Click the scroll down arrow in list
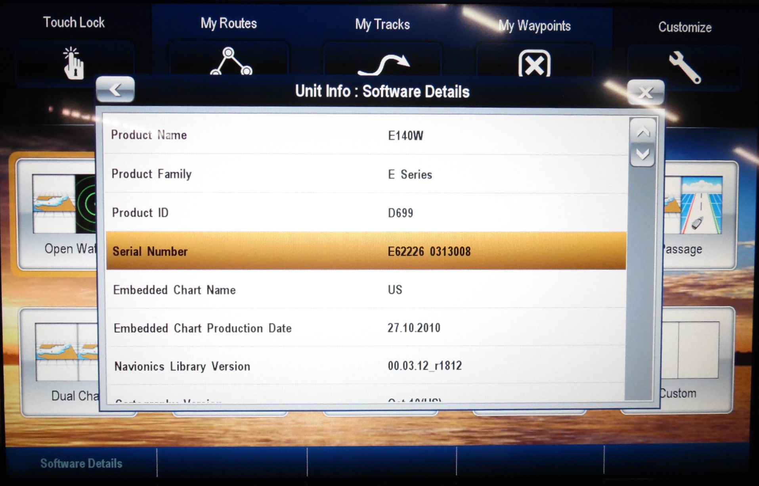 [642, 155]
